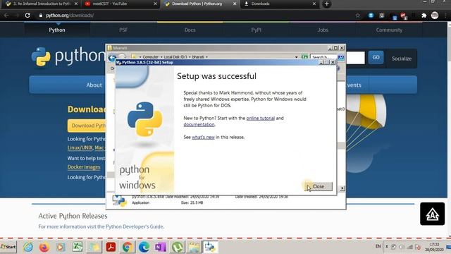This screenshot has width=451, height=254.
Task: Open the Linux/UNIX download link
Action: [80, 147]
